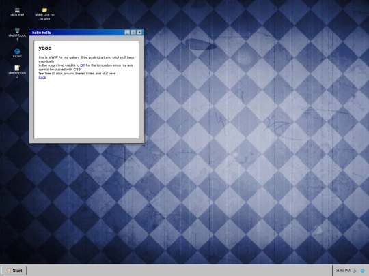Click the taskbar clock showing 04:50 PM
The height and width of the screenshot is (276, 369).
(x=342, y=271)
